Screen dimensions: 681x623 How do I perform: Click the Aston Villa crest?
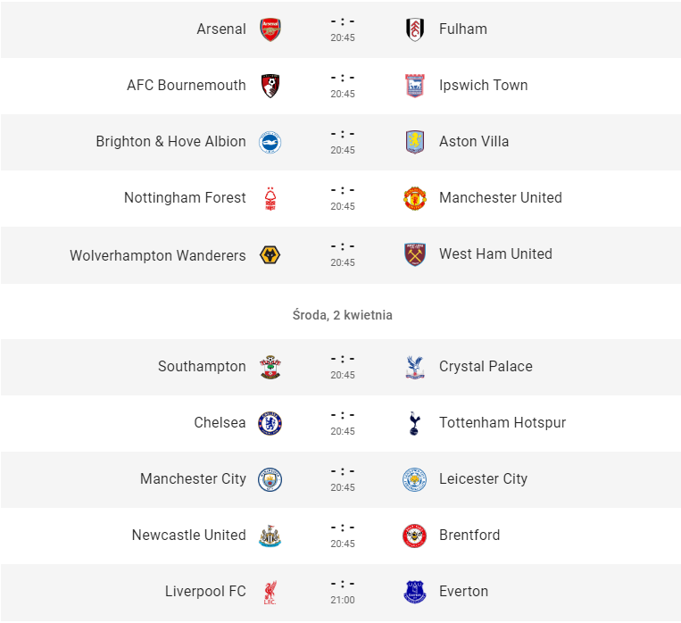pyautogui.click(x=415, y=142)
